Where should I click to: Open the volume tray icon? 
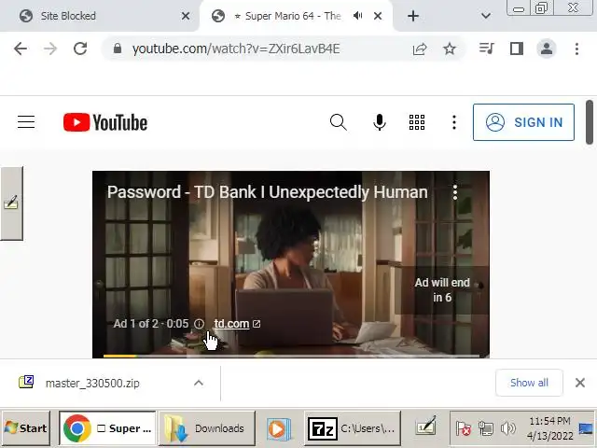507,429
